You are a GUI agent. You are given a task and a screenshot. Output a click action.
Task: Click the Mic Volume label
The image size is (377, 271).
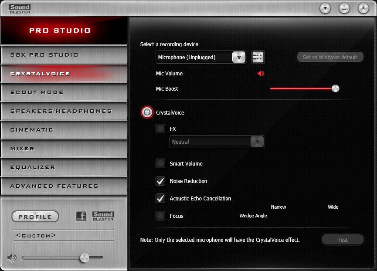coord(169,74)
